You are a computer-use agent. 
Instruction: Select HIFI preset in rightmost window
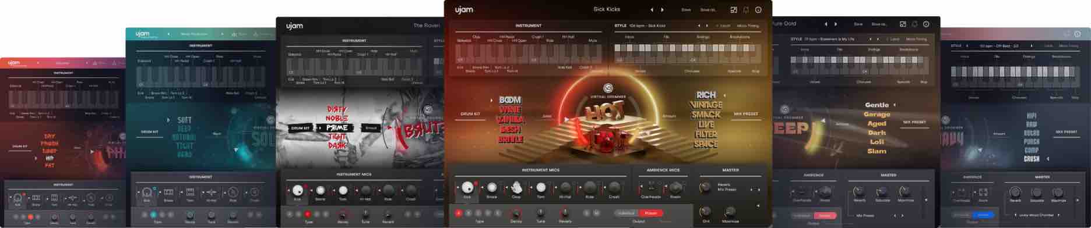1032,116
